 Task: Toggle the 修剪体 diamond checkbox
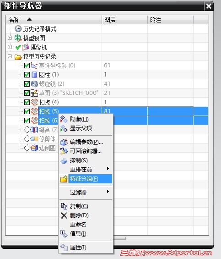[x=27, y=139]
